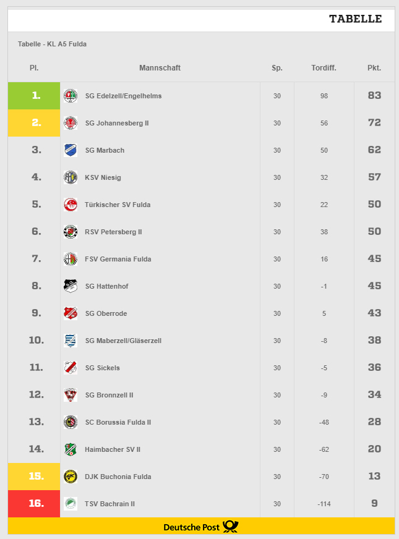Click the TSV Bachrain II club logo

[71, 504]
